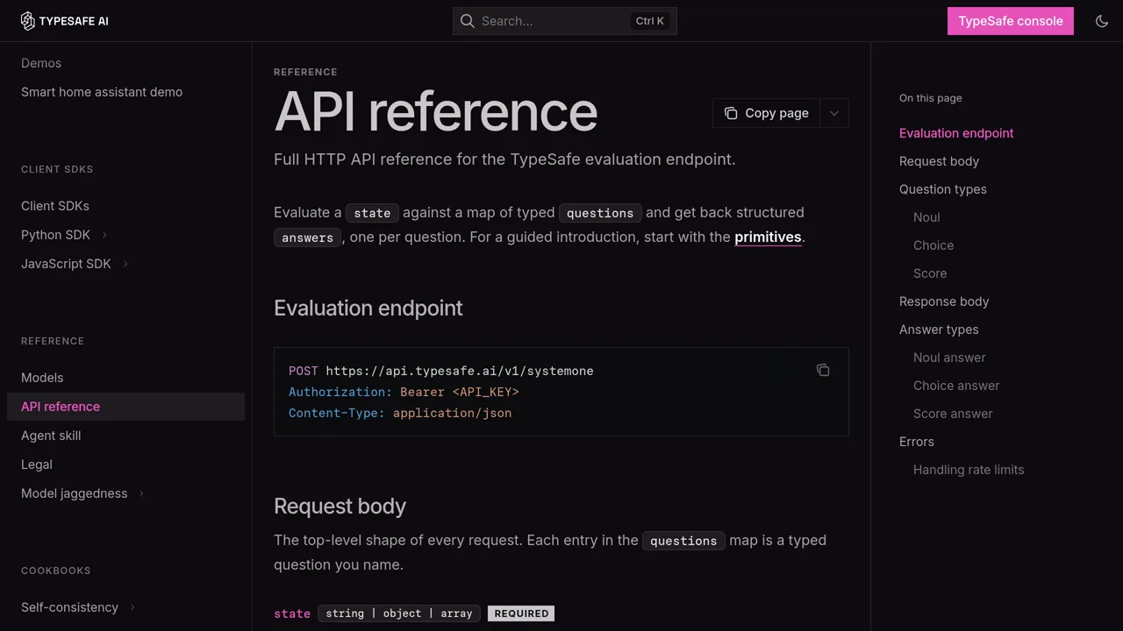The image size is (1123, 631).
Task: Click the TypeSafe AI logo icon
Action: (28, 21)
